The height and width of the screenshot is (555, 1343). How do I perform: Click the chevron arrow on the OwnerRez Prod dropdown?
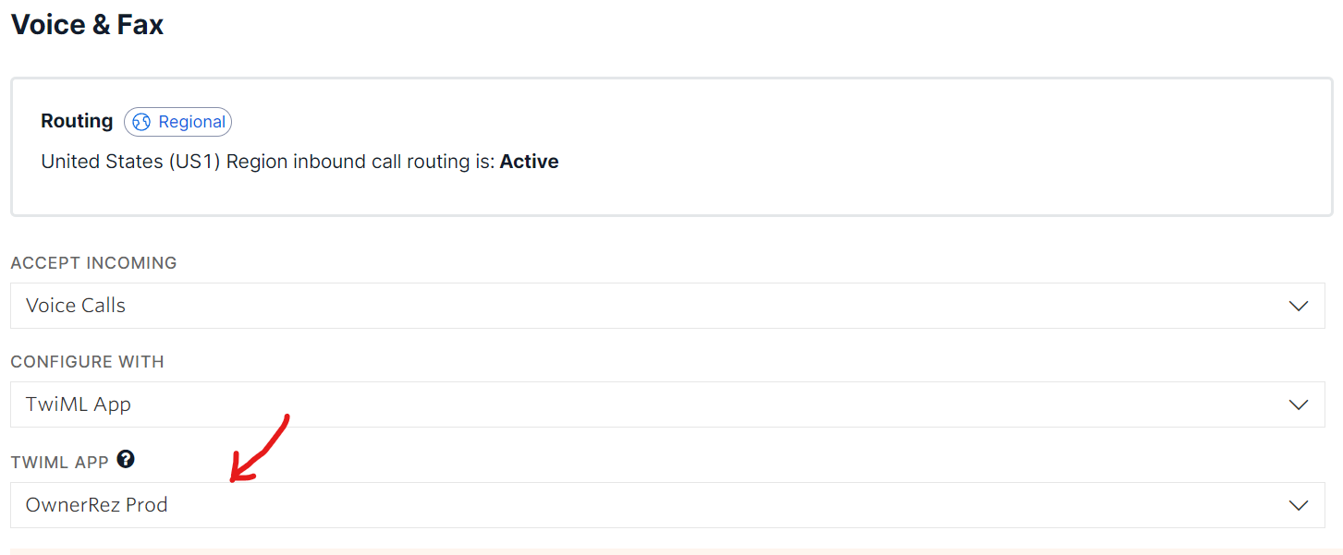(x=1299, y=505)
